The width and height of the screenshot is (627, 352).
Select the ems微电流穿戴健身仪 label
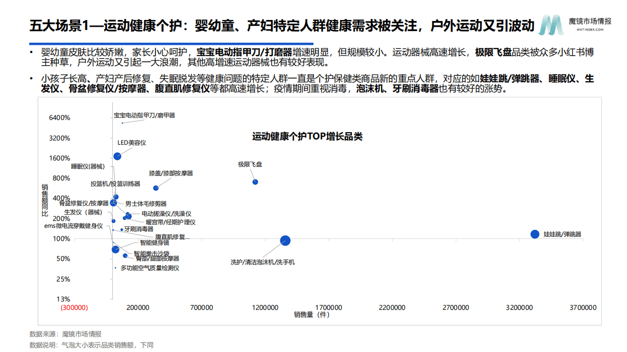(x=75, y=226)
